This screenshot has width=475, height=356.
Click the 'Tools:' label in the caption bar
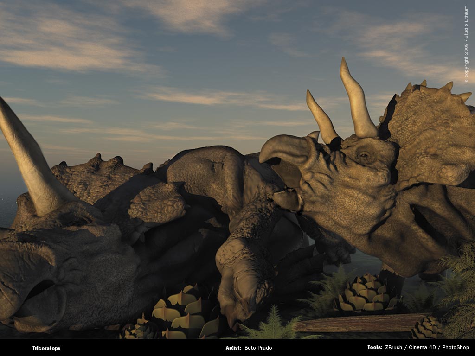click(x=375, y=348)
